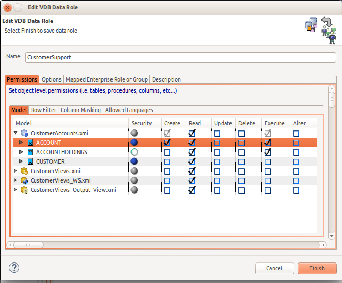Screen dimensions: 342x283
Task: Expand the CustomerViews.xmi node
Action: pos(15,171)
